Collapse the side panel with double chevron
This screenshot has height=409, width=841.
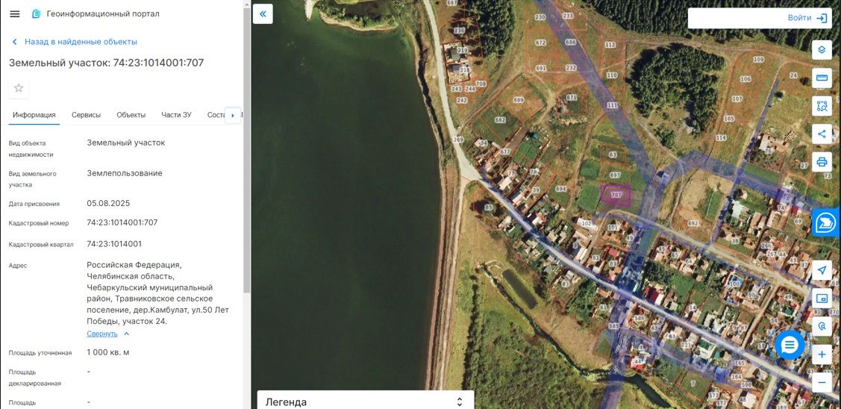click(x=263, y=14)
